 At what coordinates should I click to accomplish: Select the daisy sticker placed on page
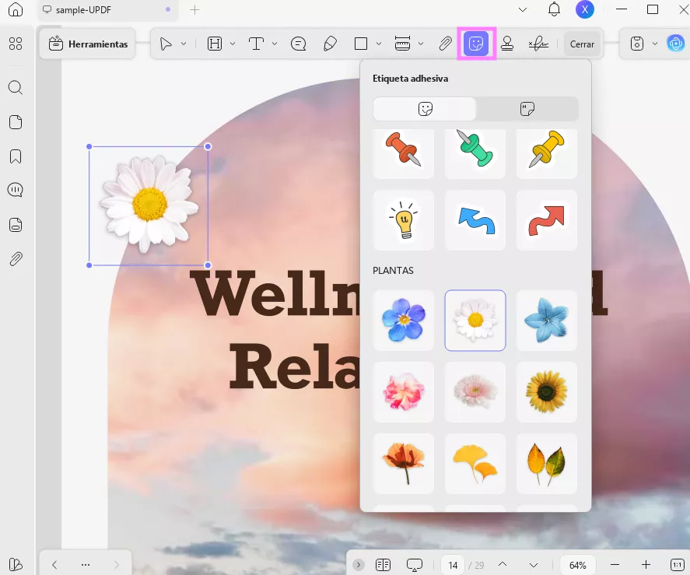(149, 205)
